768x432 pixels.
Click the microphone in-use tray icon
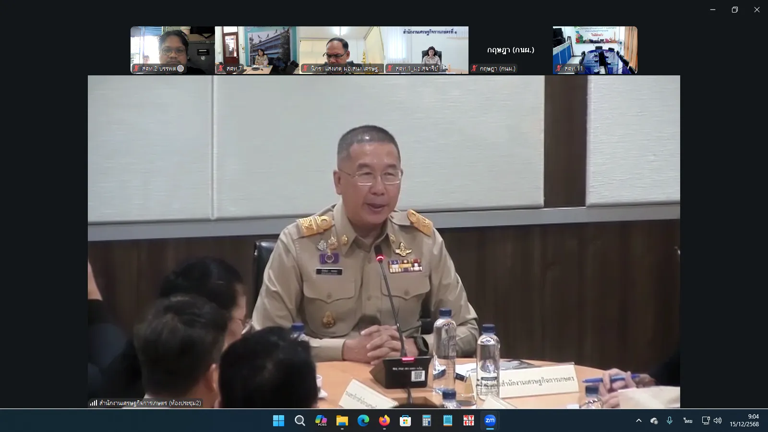[x=670, y=420]
